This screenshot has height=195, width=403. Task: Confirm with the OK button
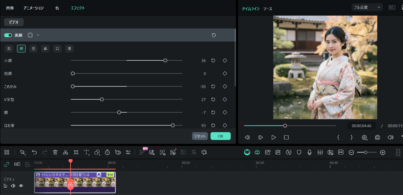pos(220,136)
